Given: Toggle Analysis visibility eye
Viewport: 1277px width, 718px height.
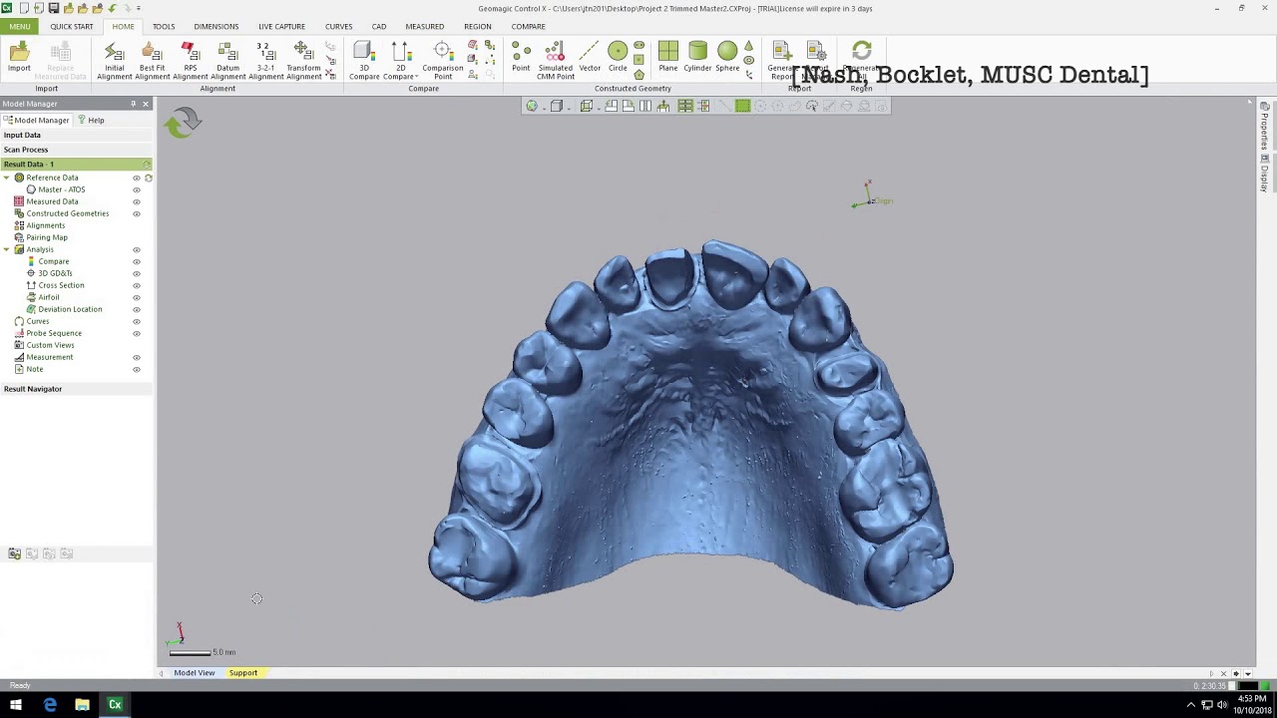Looking at the screenshot, I should (137, 249).
